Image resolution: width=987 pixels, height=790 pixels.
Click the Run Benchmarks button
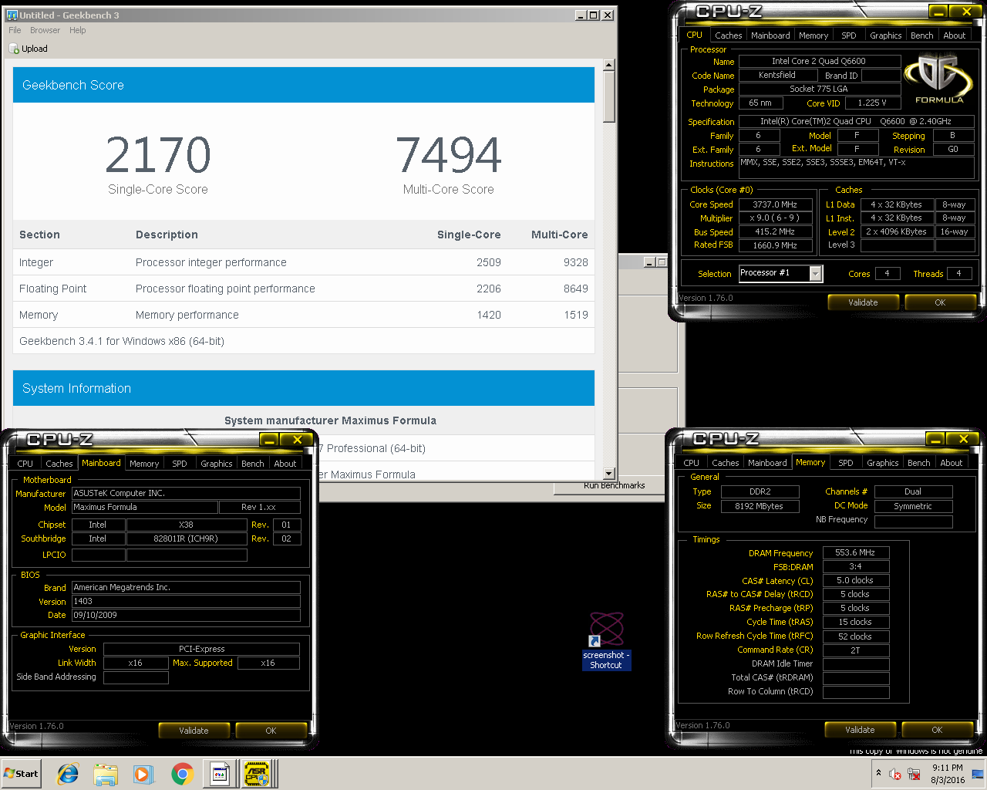click(614, 486)
